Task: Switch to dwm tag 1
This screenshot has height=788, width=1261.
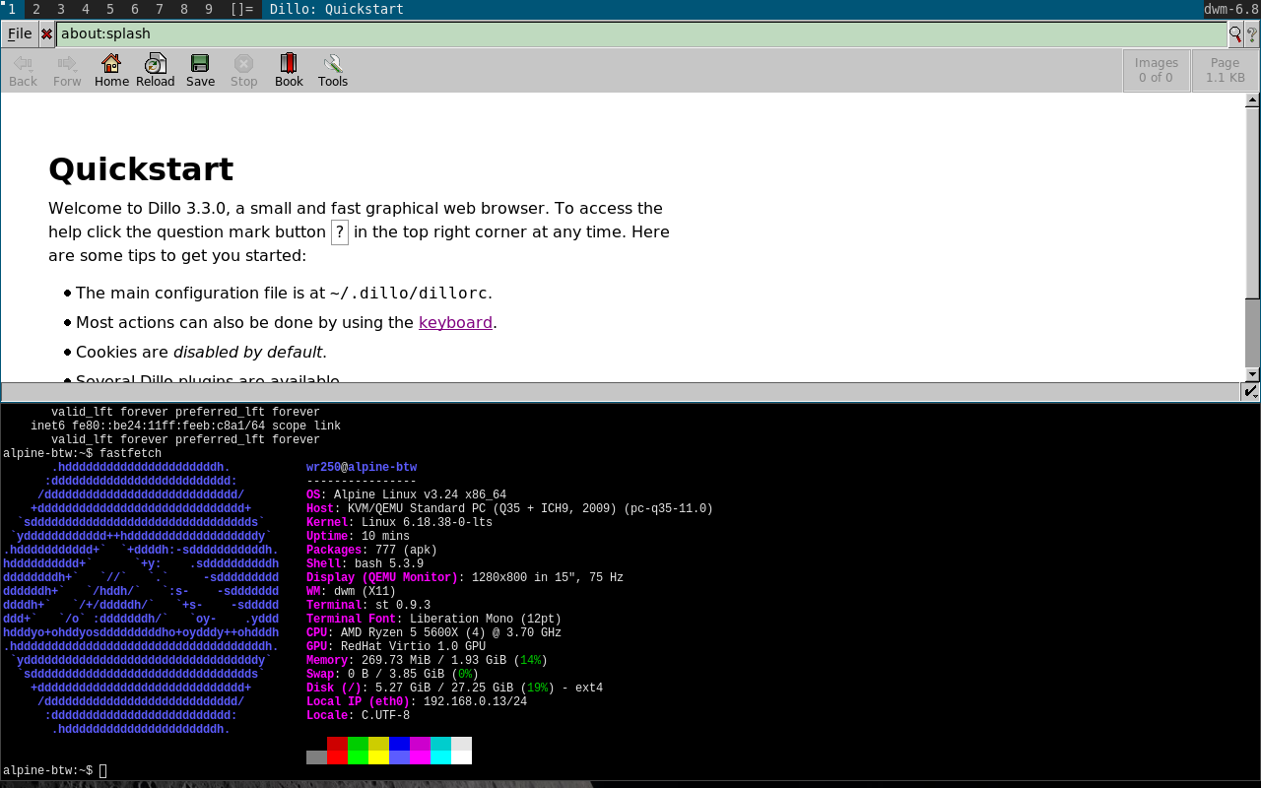Action: pos(12,9)
